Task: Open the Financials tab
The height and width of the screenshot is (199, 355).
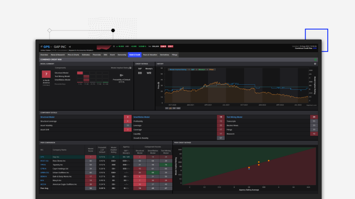Action: point(97,55)
